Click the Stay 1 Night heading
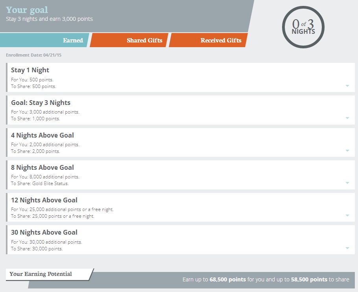 coord(30,70)
